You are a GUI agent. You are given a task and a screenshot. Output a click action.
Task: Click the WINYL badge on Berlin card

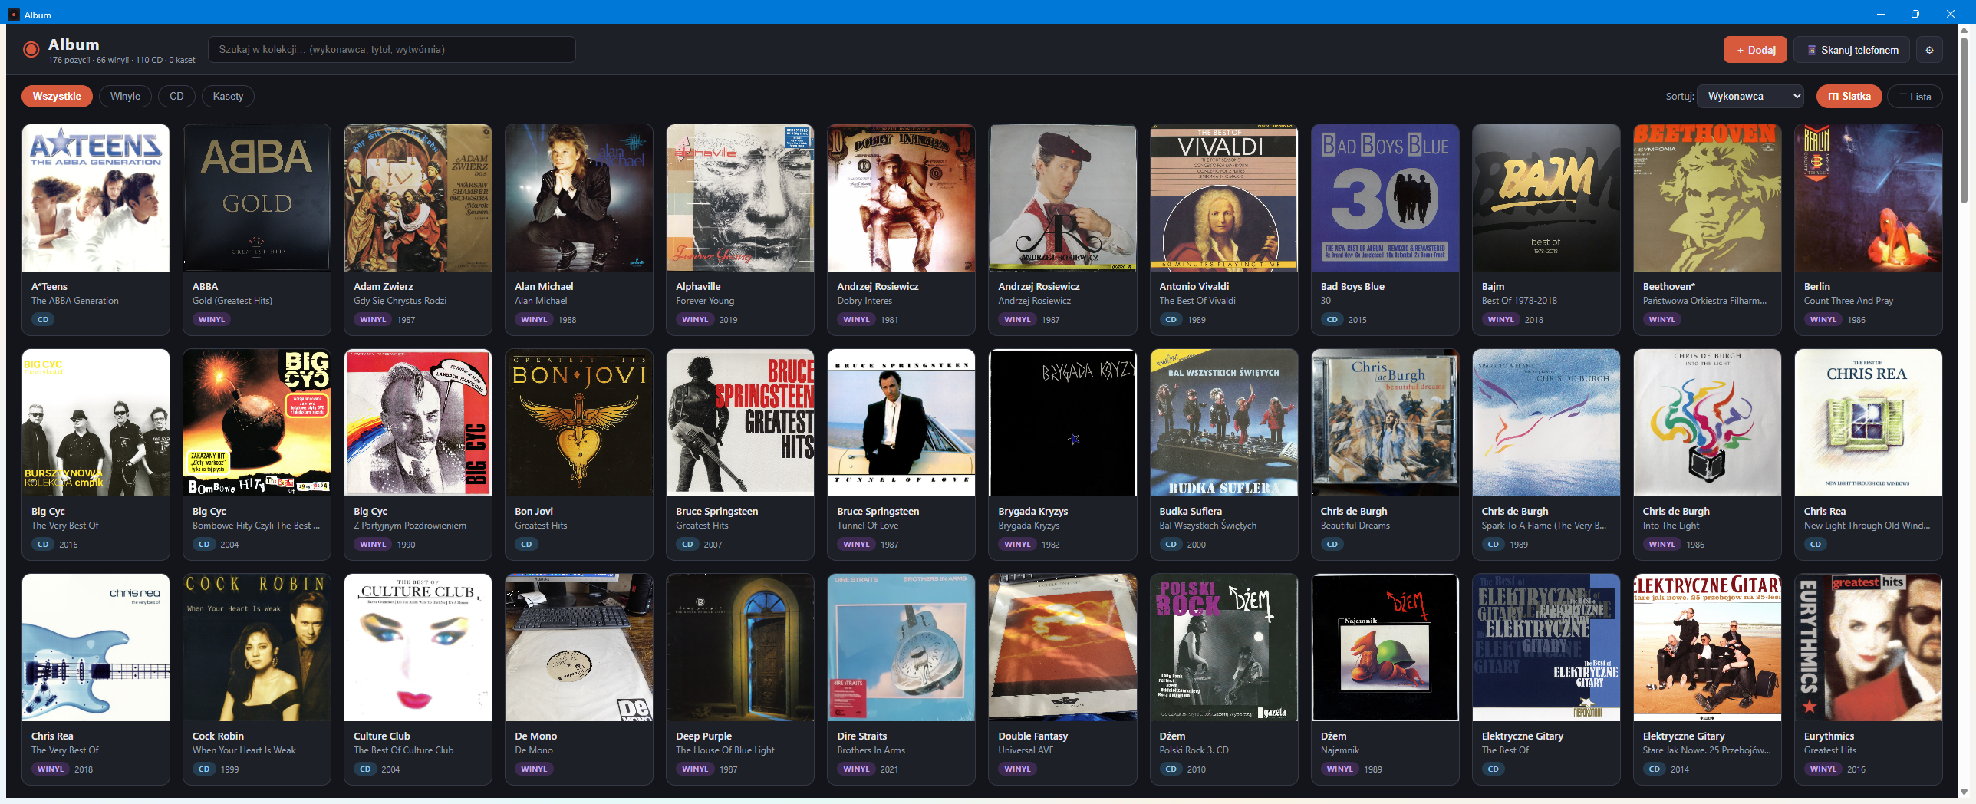(1823, 320)
